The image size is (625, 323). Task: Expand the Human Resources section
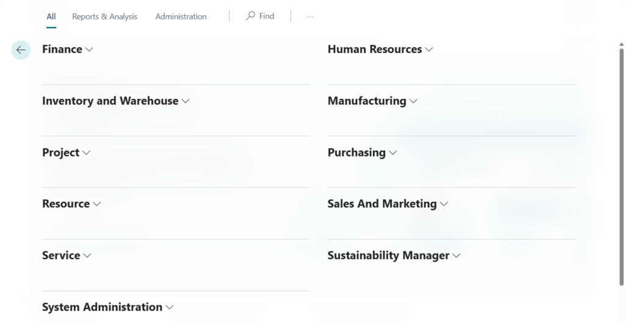tap(380, 49)
